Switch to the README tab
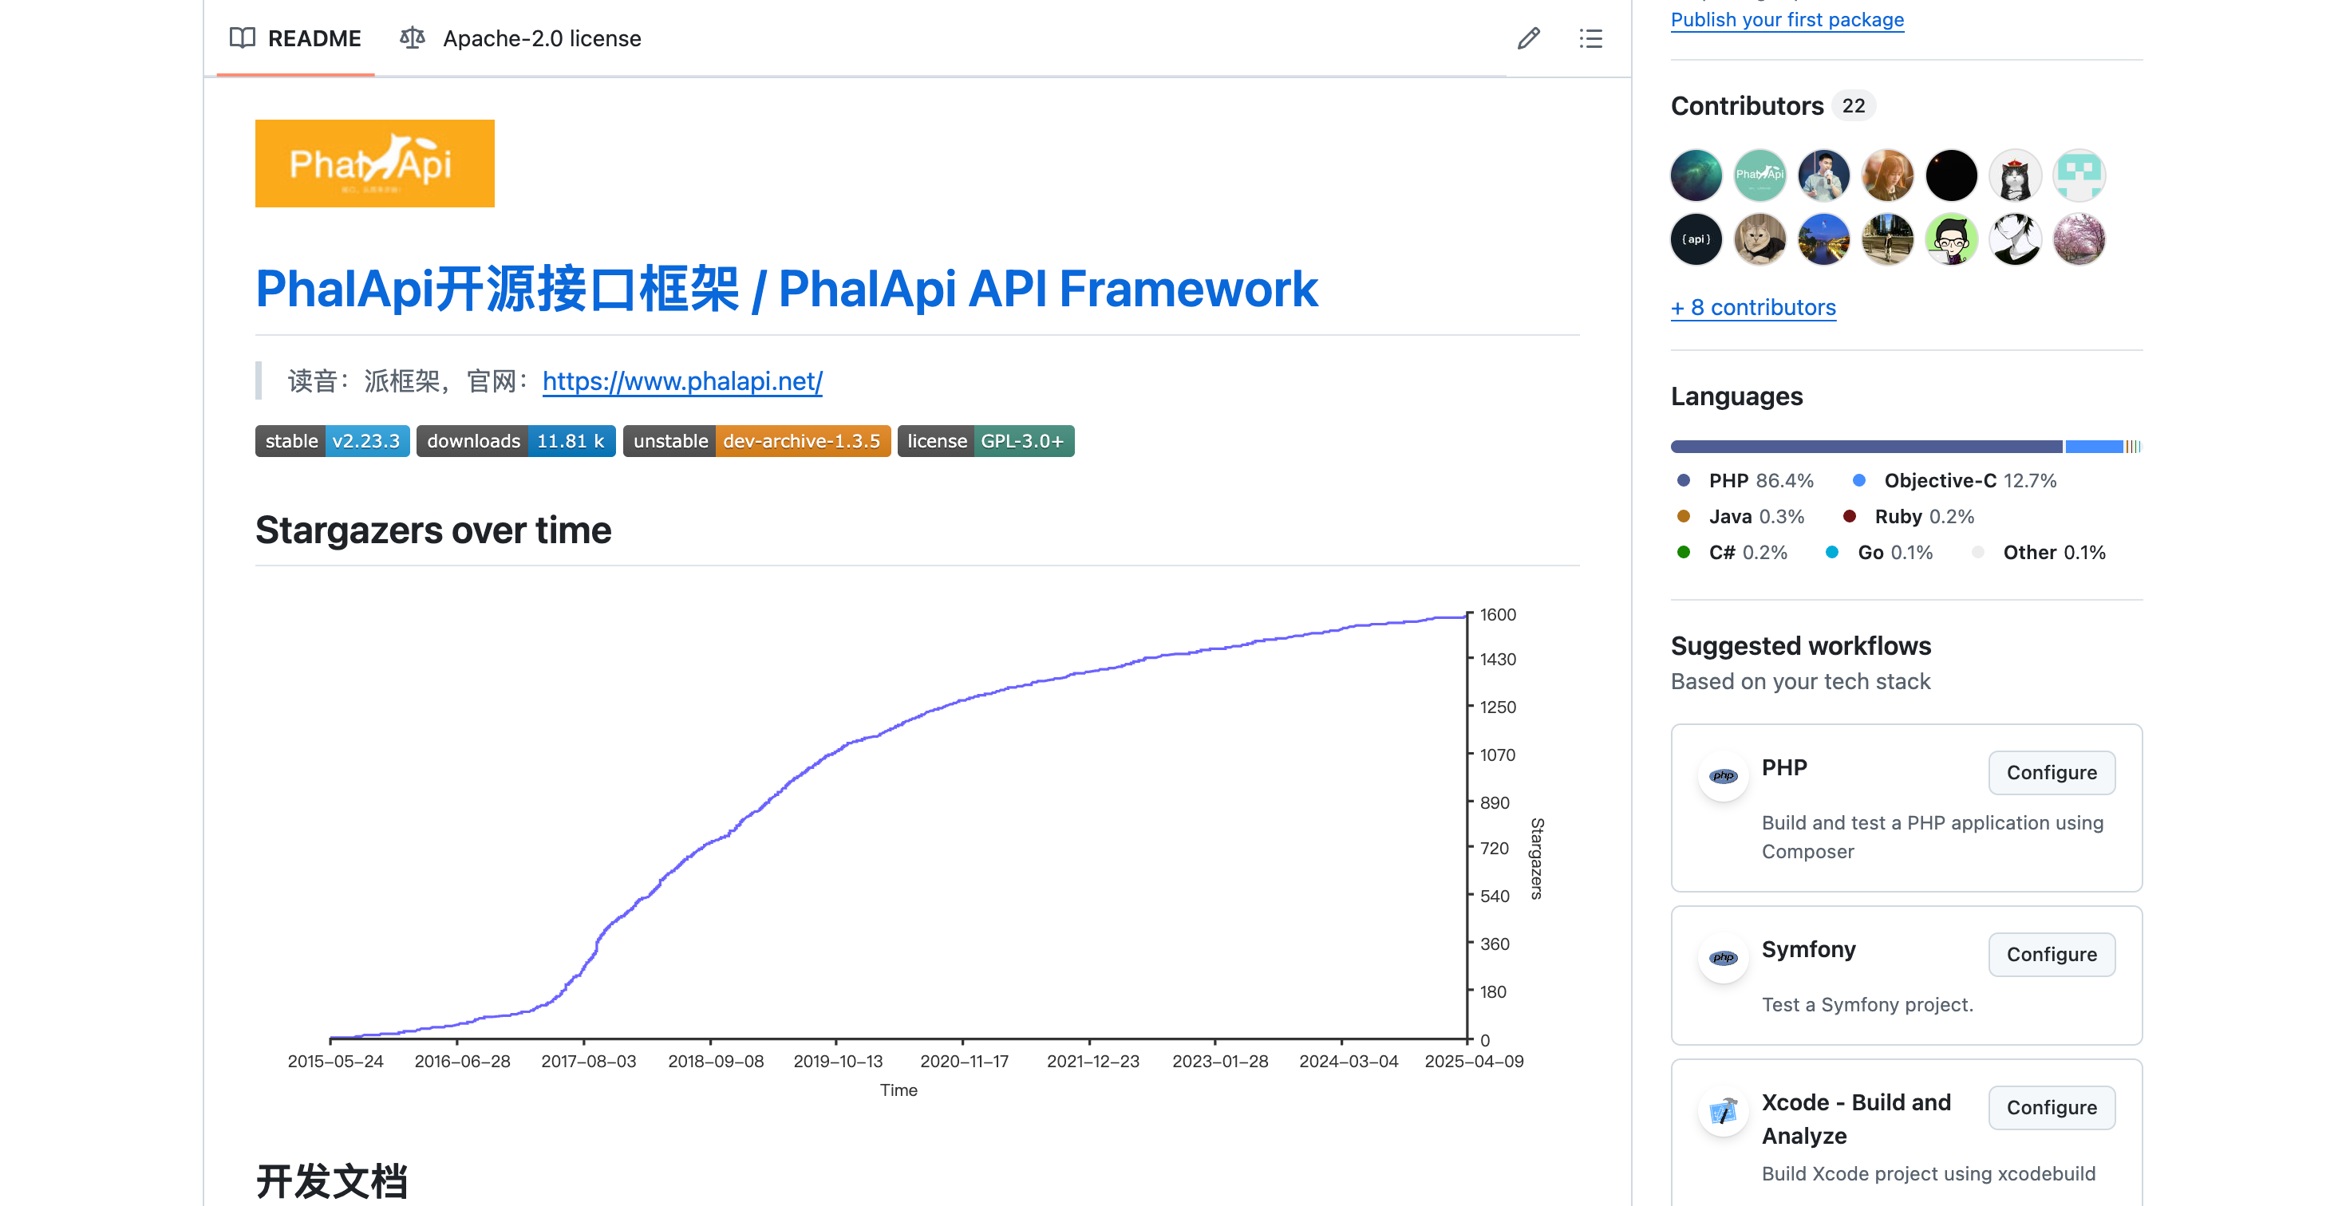This screenshot has height=1206, width=2346. coord(295,38)
